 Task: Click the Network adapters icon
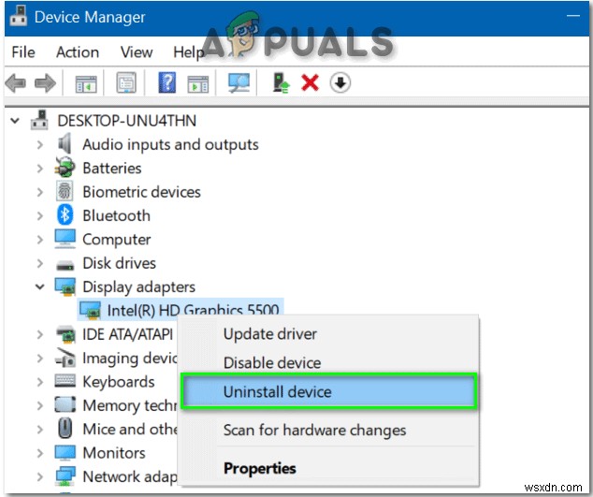[x=65, y=476]
